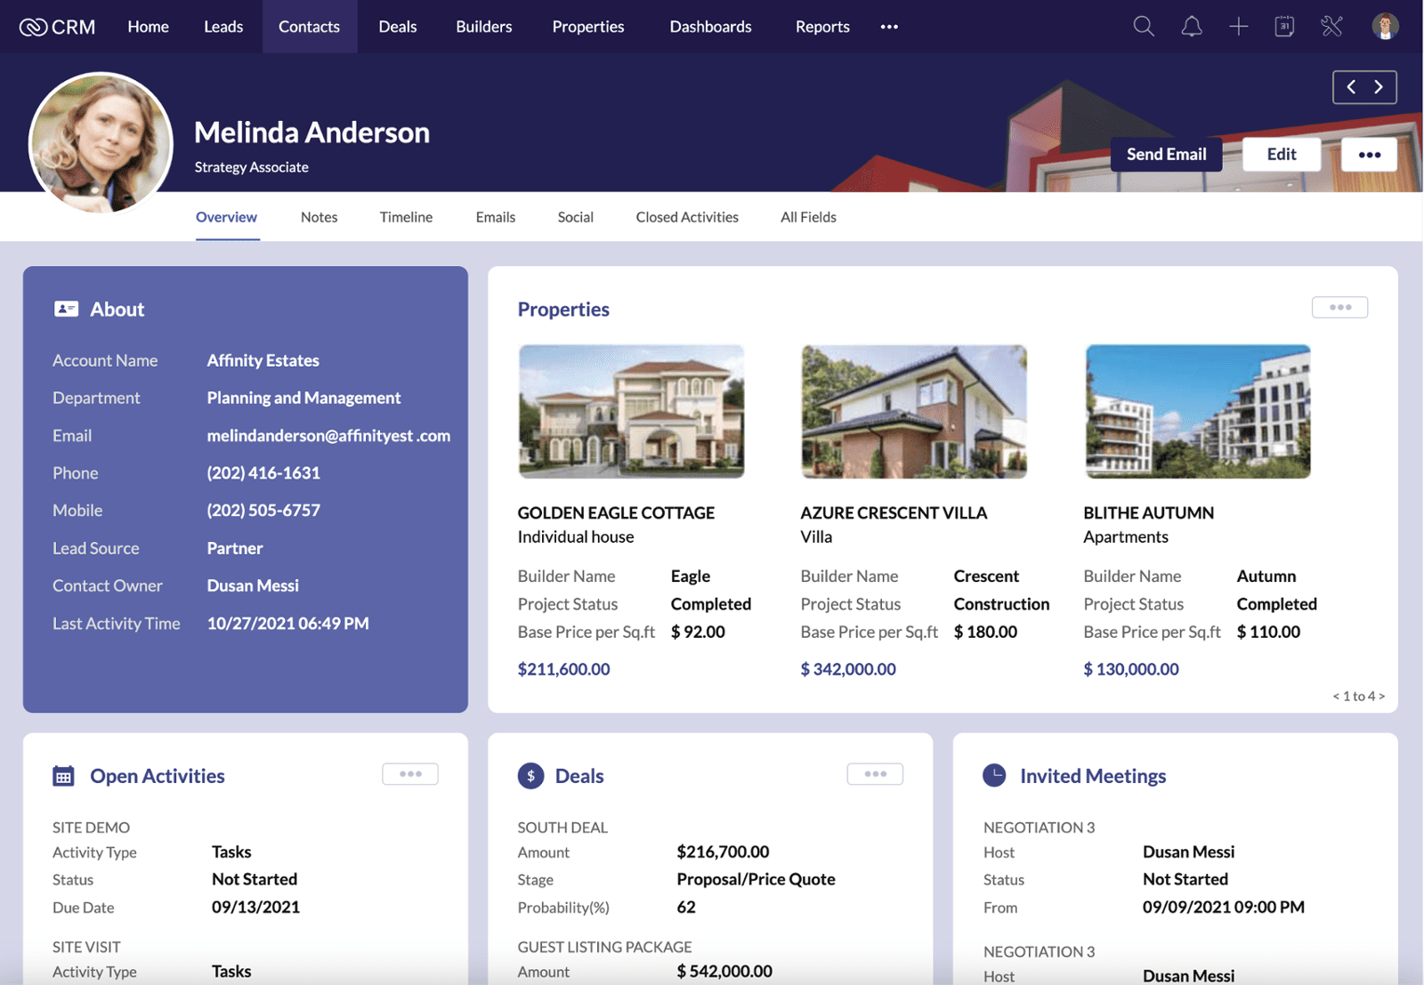Open Deals panel options menu
This screenshot has width=1424, height=985.
875,774
